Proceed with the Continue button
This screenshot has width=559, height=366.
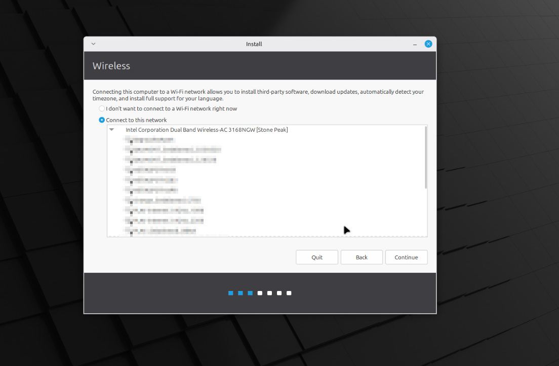406,257
